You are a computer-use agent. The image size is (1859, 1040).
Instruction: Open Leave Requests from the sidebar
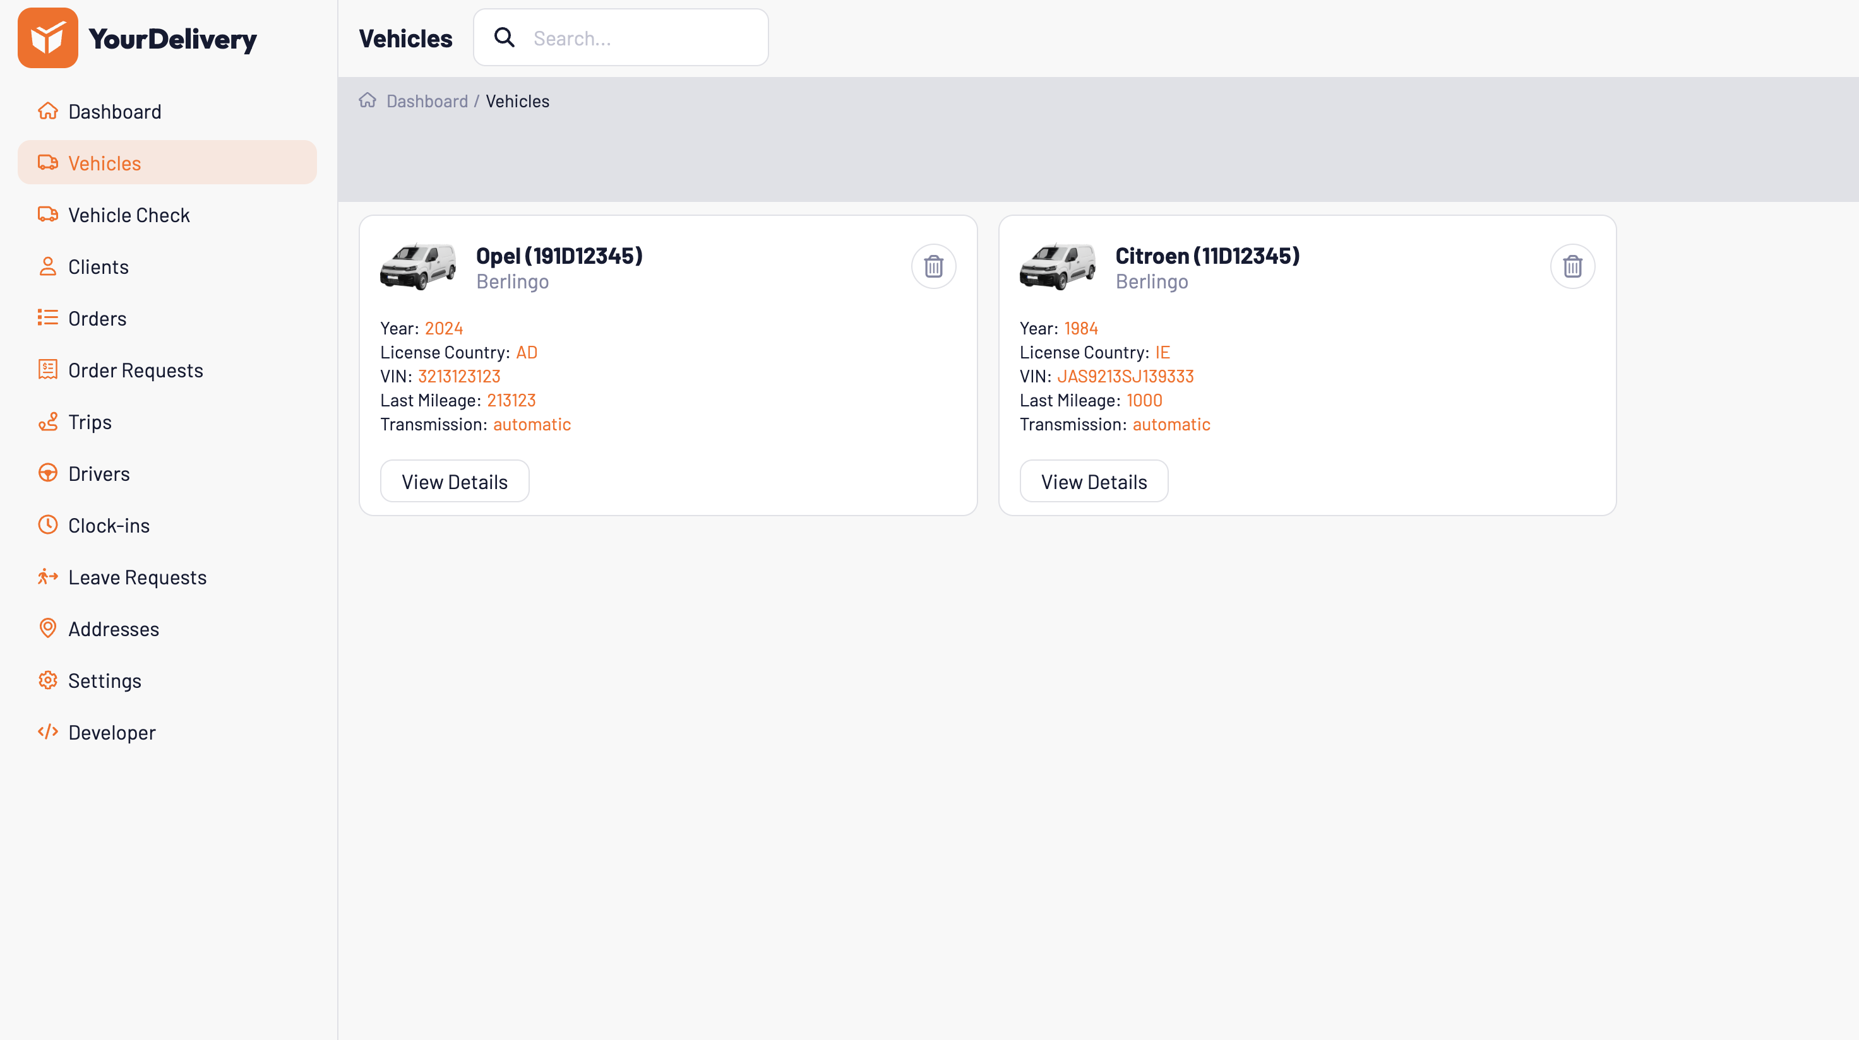[136, 577]
